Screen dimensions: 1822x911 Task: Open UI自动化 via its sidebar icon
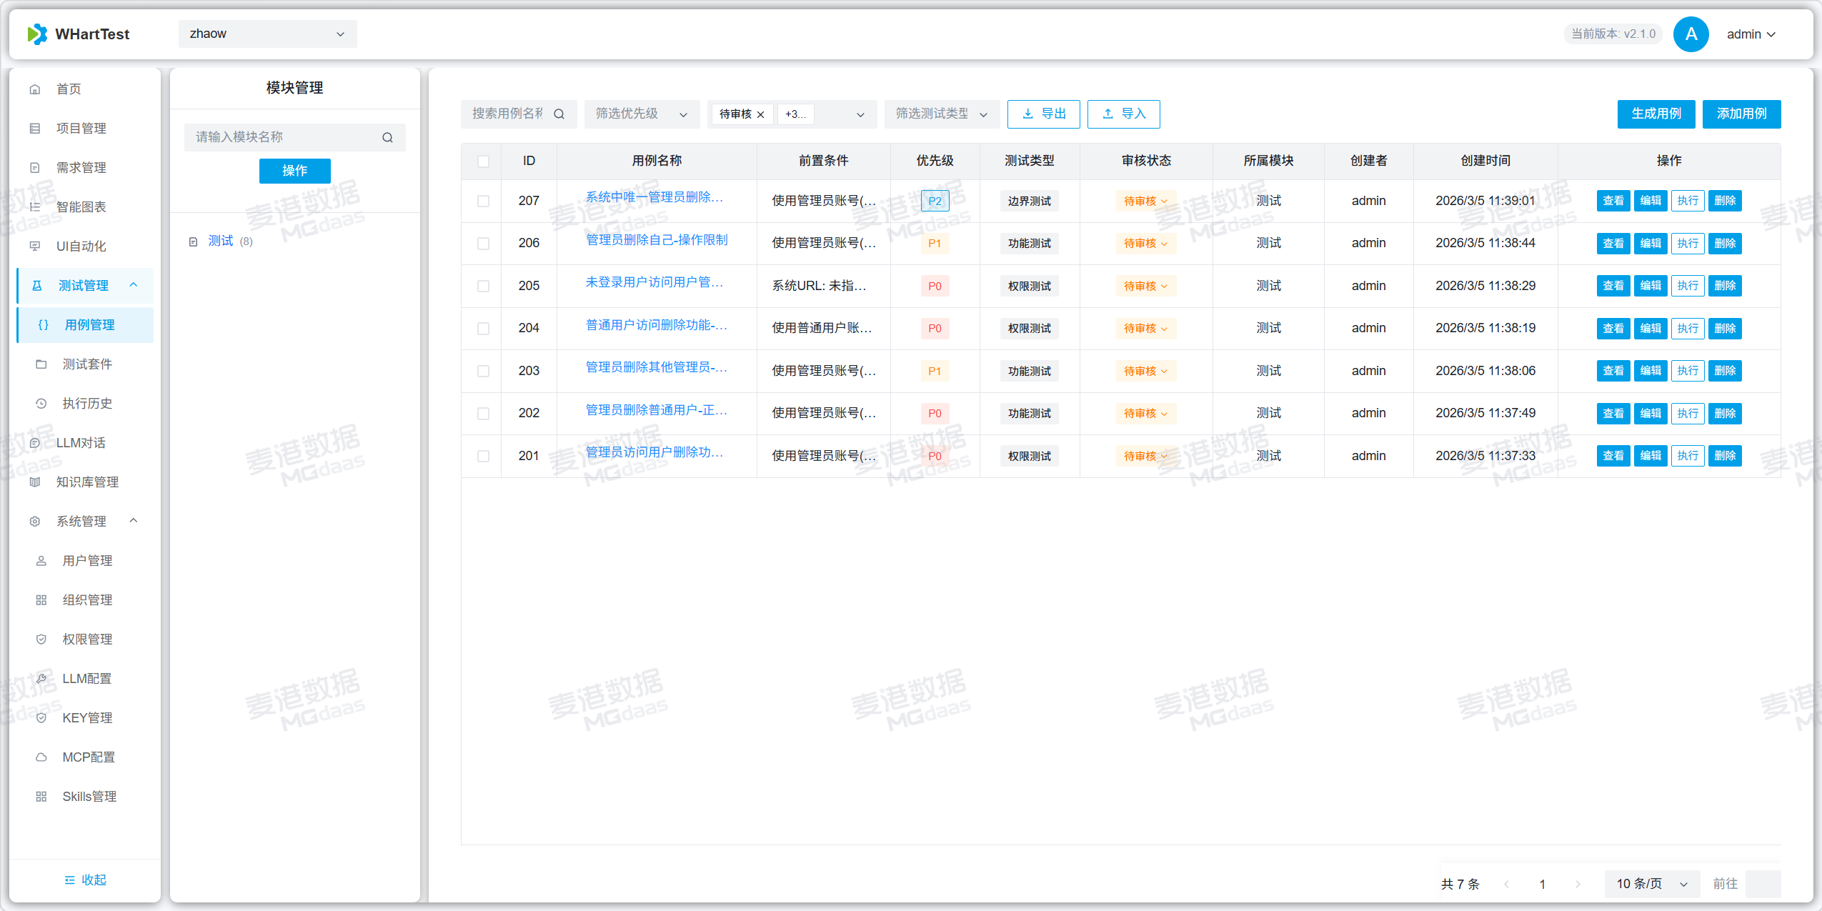coord(34,246)
